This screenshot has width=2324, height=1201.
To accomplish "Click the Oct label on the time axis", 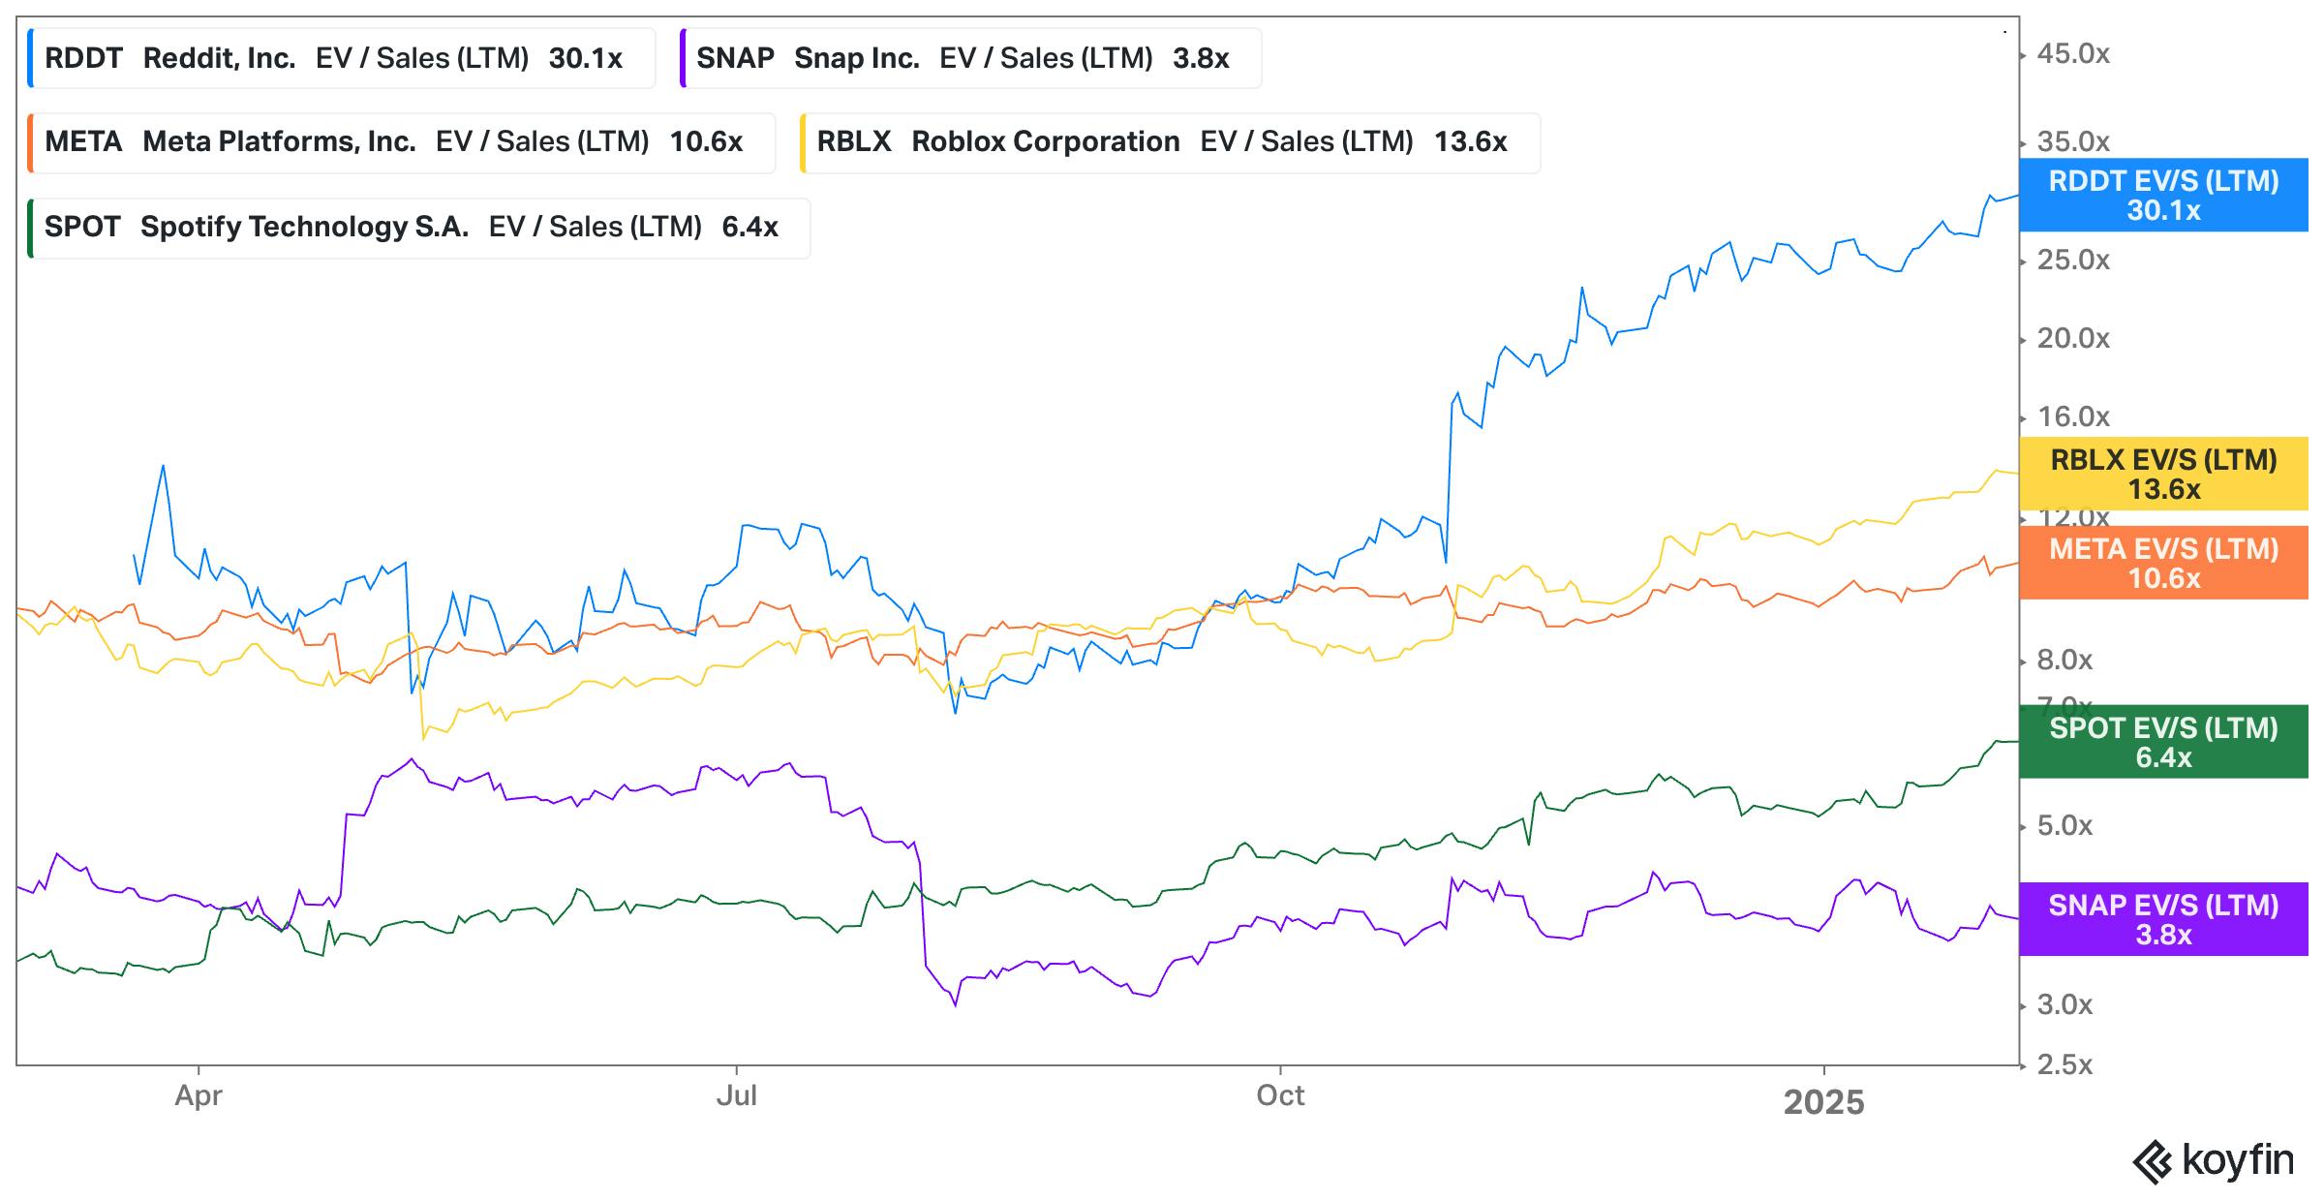I will (x=1280, y=1096).
